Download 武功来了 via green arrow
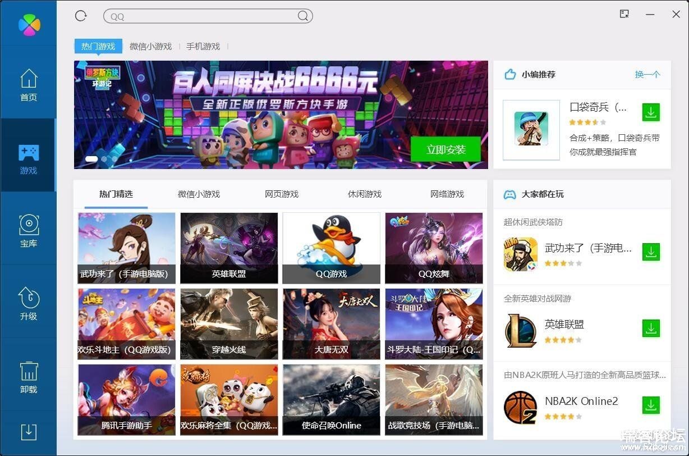The height and width of the screenshot is (456, 689). point(651,252)
